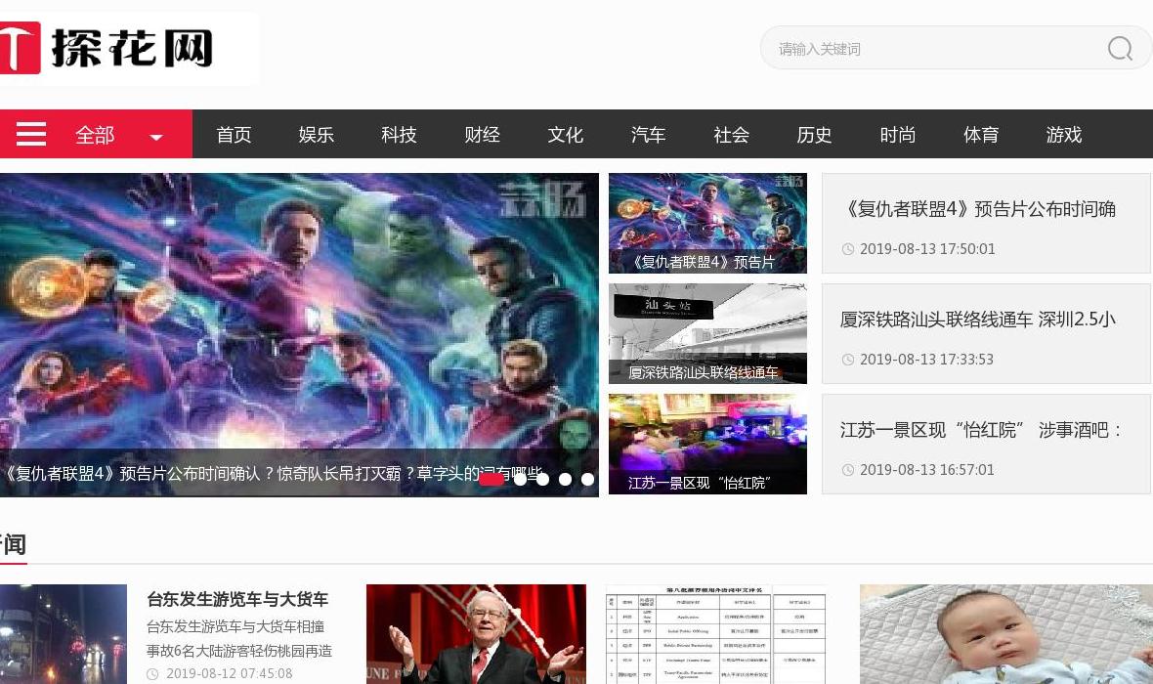This screenshot has height=684, width=1153.
Task: Click the 全部 label in the red menu
Action: click(95, 135)
